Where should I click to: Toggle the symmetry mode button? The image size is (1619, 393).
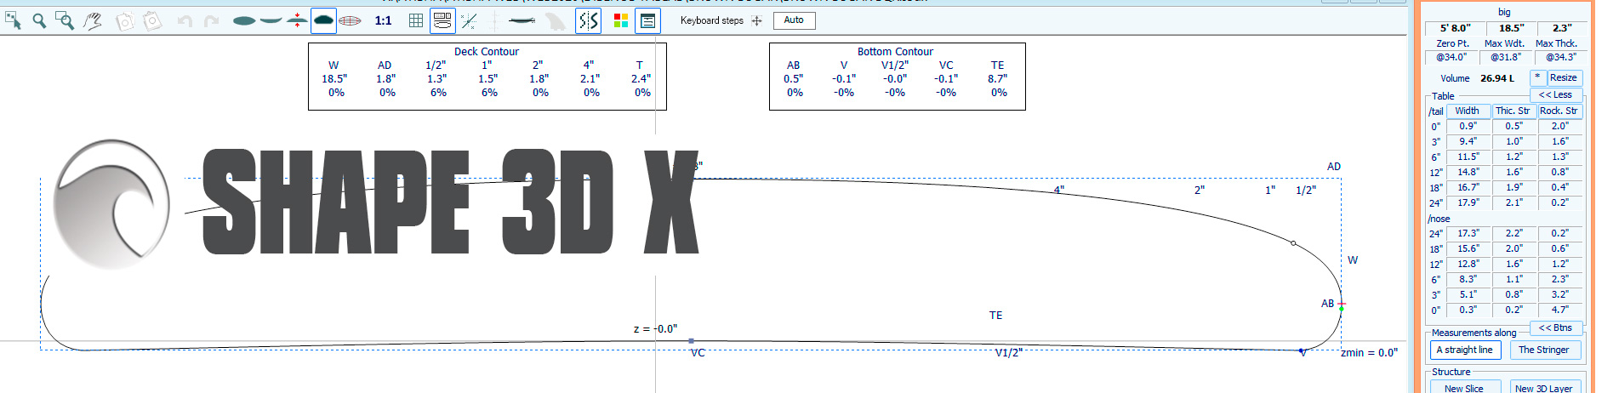588,20
